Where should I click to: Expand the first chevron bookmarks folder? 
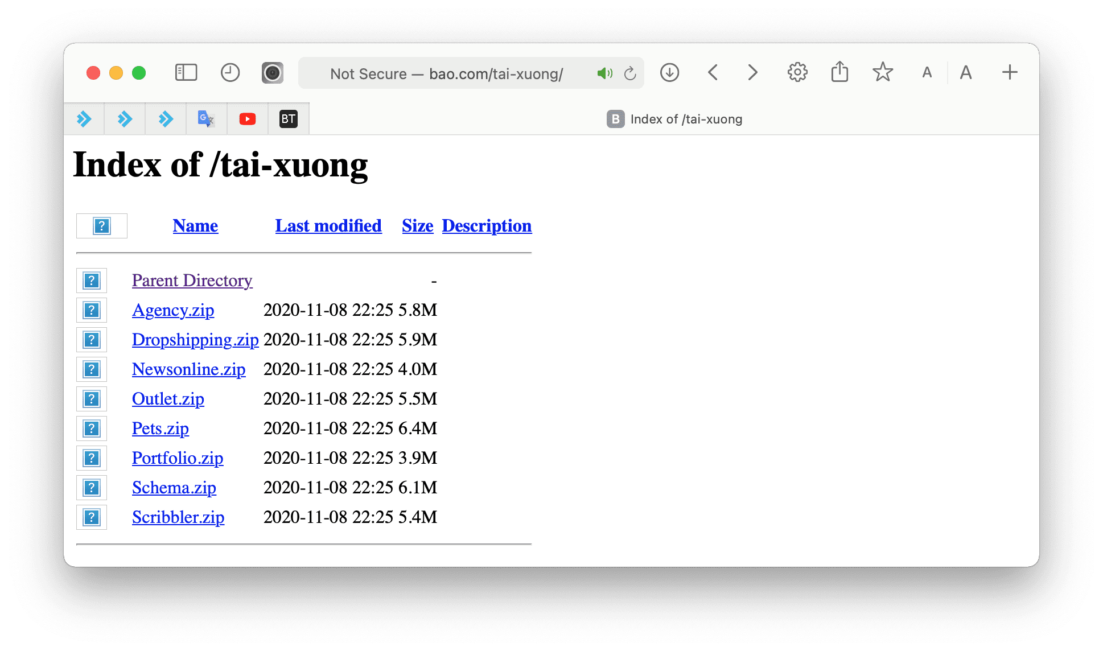click(x=84, y=118)
